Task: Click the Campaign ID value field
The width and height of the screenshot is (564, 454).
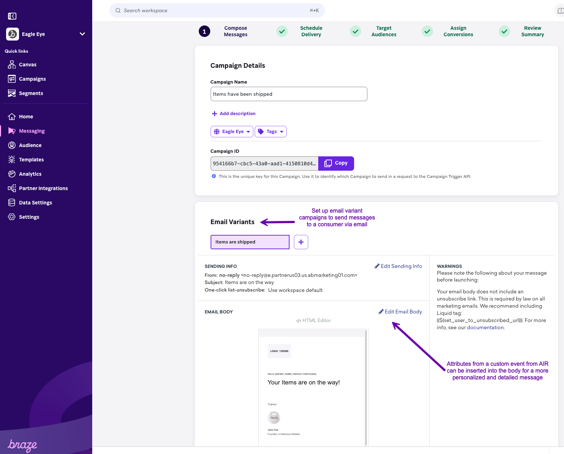Action: (264, 164)
